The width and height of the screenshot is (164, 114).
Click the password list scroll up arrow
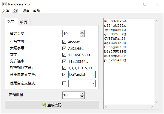coord(156,21)
